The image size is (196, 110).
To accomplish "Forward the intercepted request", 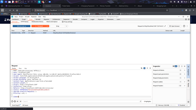I will tap(39, 26).
